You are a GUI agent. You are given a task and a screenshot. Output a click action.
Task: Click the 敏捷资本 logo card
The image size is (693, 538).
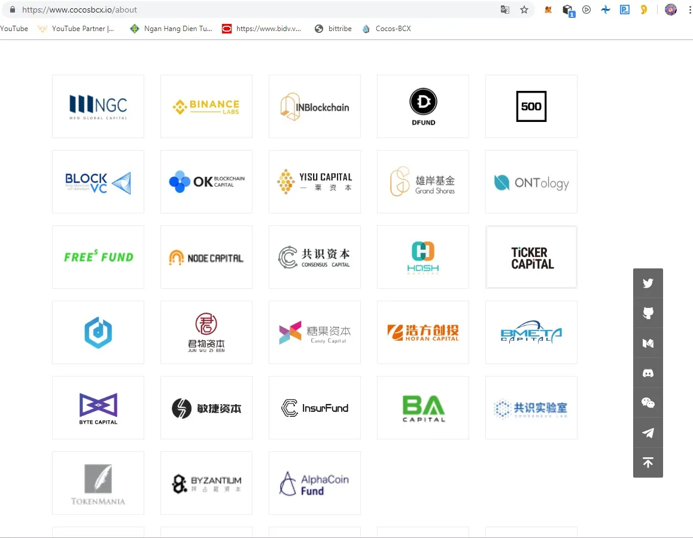pos(206,408)
